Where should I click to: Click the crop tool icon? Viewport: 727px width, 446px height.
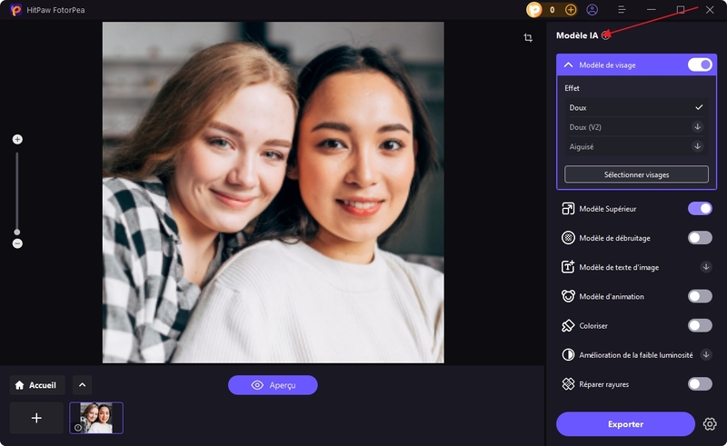(528, 38)
